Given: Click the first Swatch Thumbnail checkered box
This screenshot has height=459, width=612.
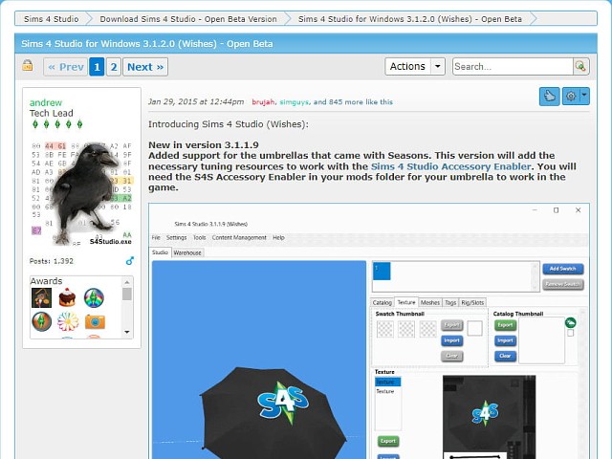Looking at the screenshot, I should point(384,329).
